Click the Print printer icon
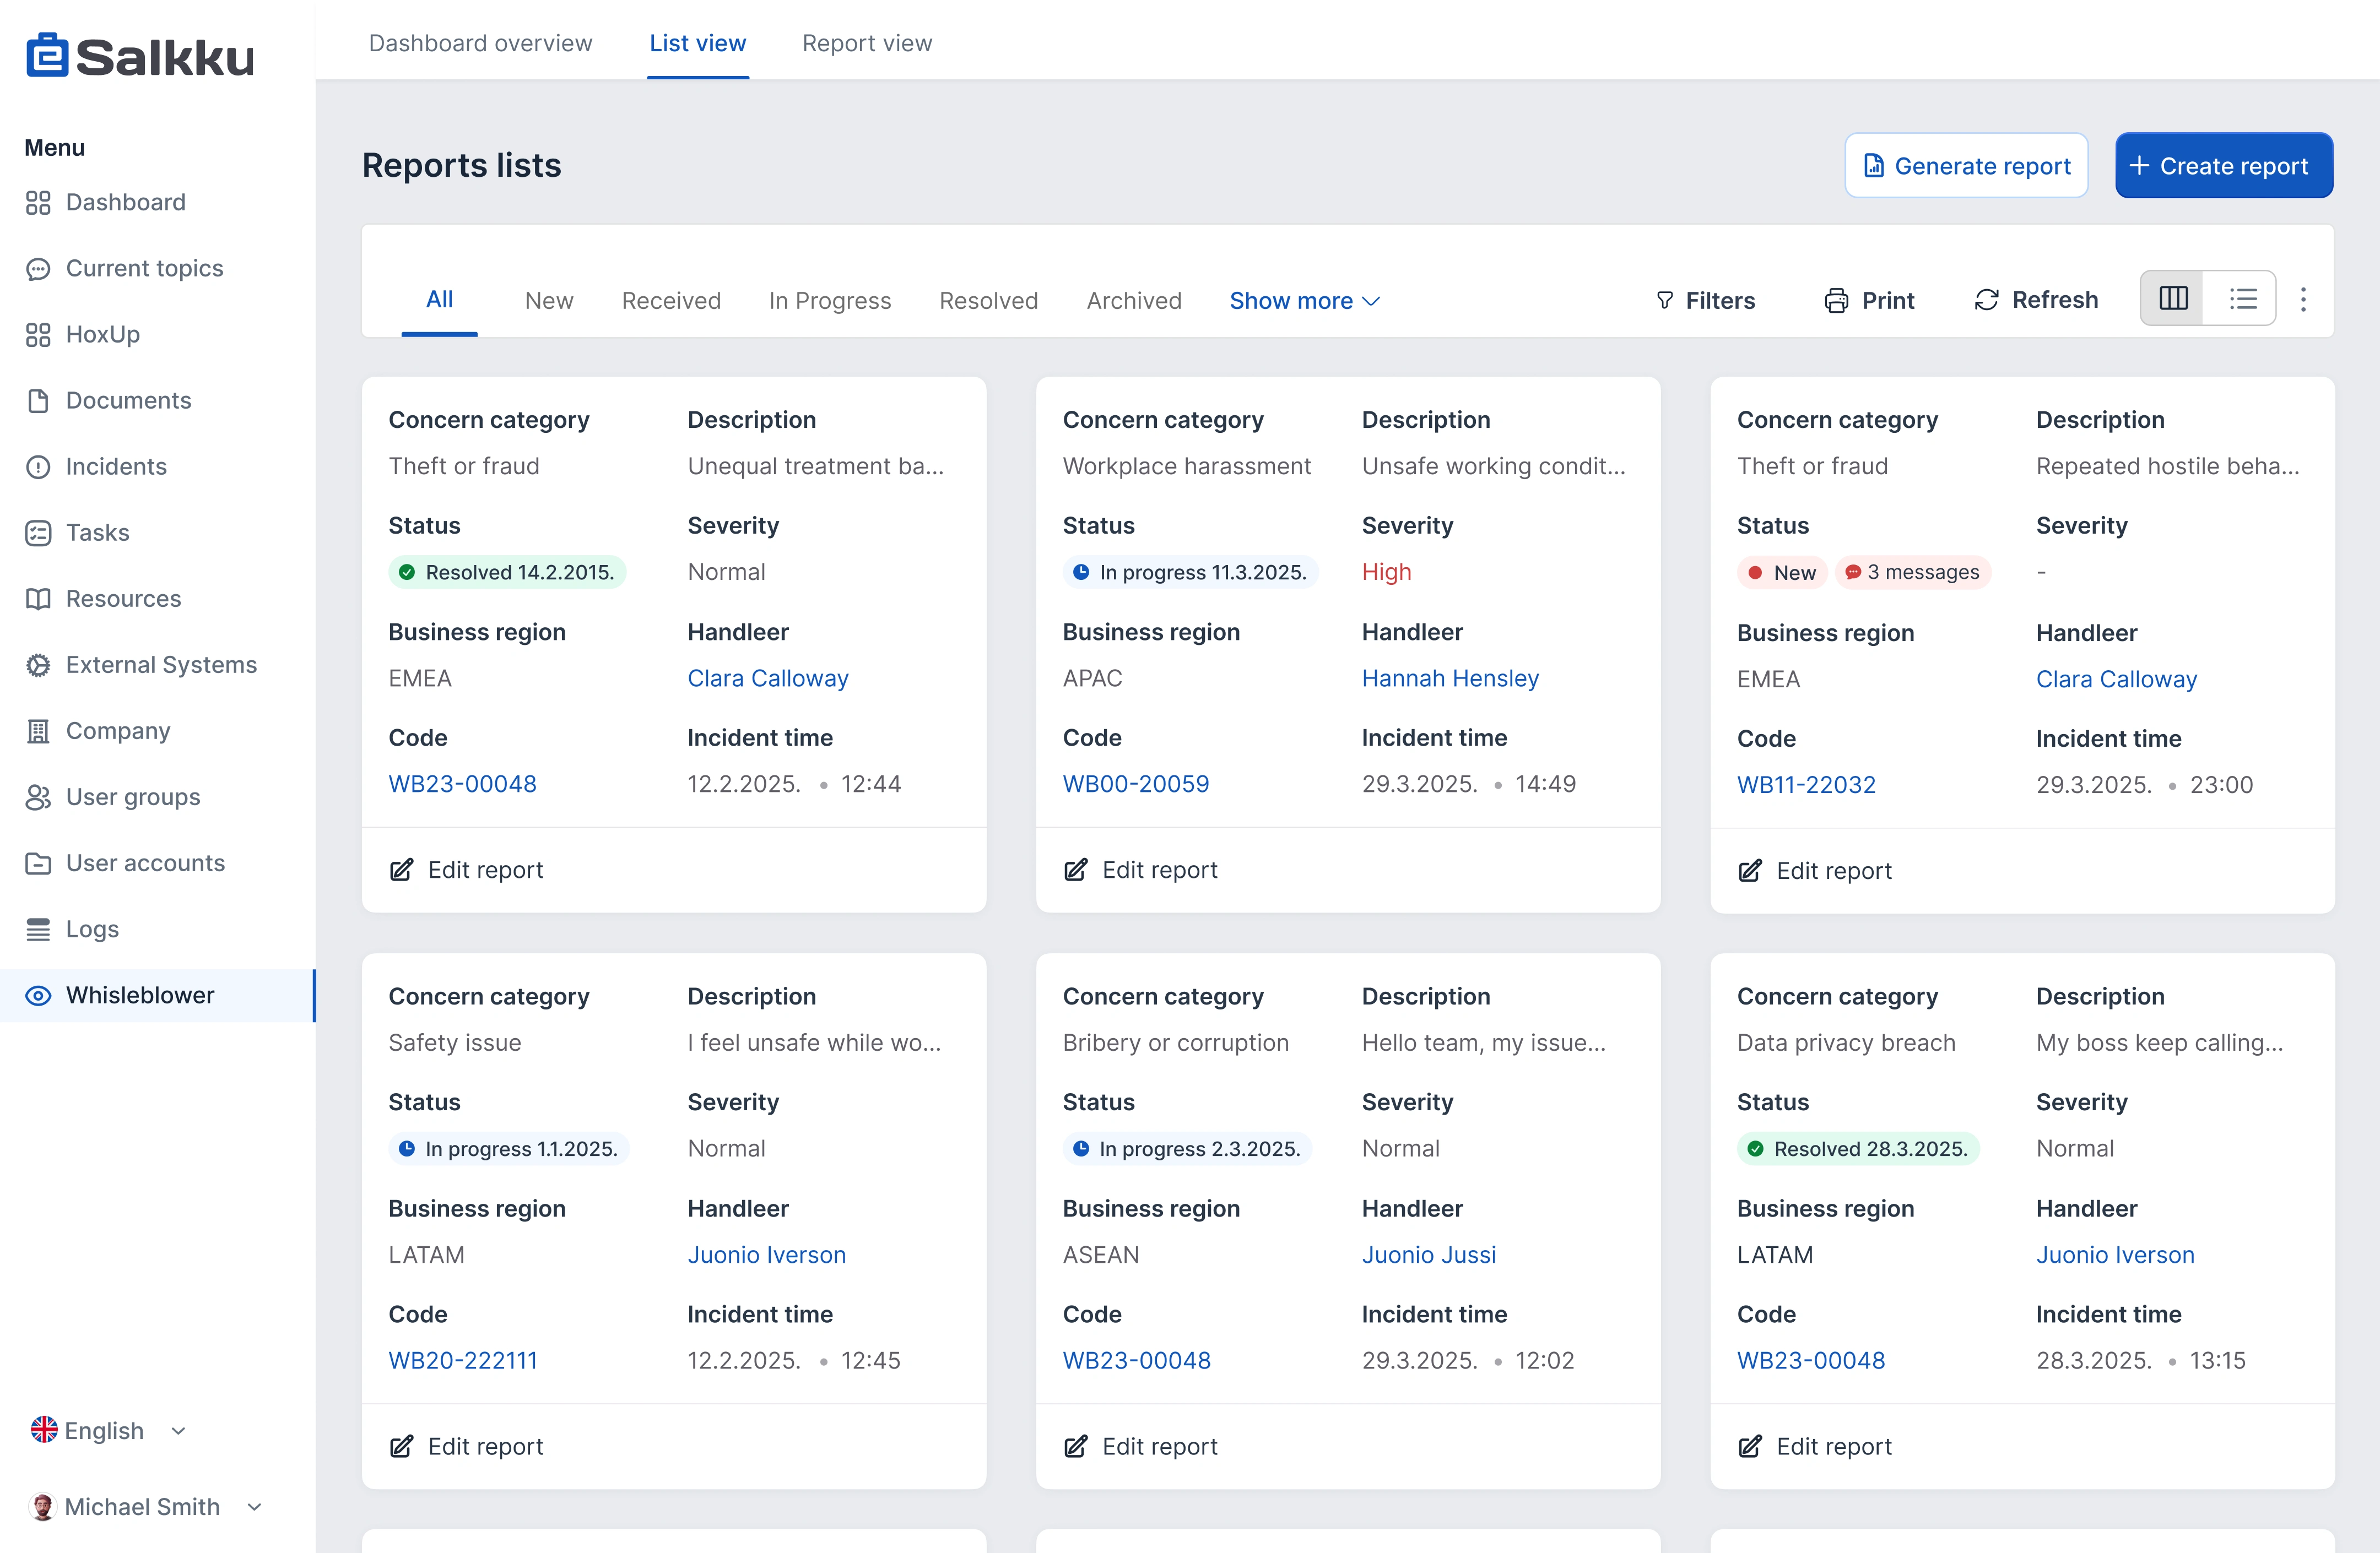2380x1553 pixels. pos(1836,301)
